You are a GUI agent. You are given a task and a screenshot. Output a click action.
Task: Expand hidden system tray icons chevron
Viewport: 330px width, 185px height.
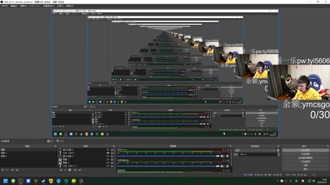(278, 181)
